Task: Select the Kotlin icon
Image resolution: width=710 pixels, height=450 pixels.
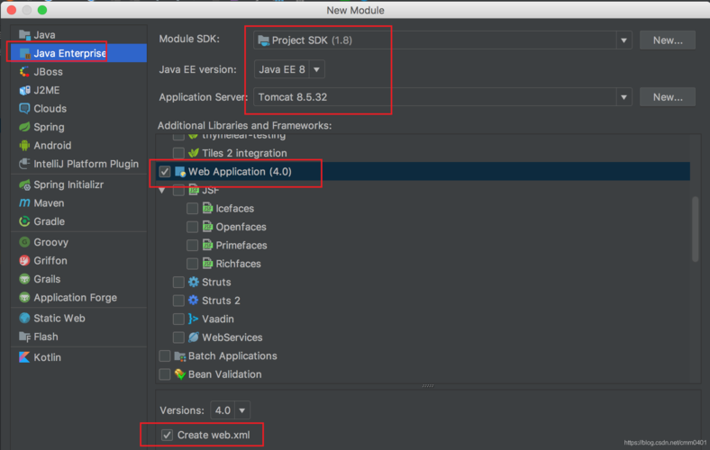Action: pyautogui.click(x=25, y=357)
